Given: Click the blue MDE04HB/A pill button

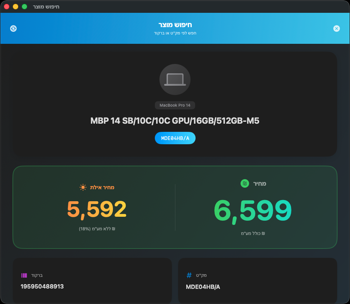Looking at the screenshot, I should click(175, 138).
